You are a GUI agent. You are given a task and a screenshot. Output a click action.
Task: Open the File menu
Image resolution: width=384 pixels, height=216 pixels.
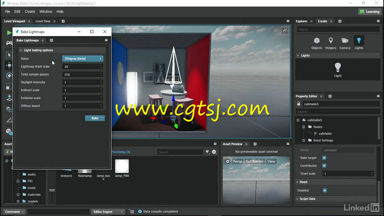pos(8,12)
